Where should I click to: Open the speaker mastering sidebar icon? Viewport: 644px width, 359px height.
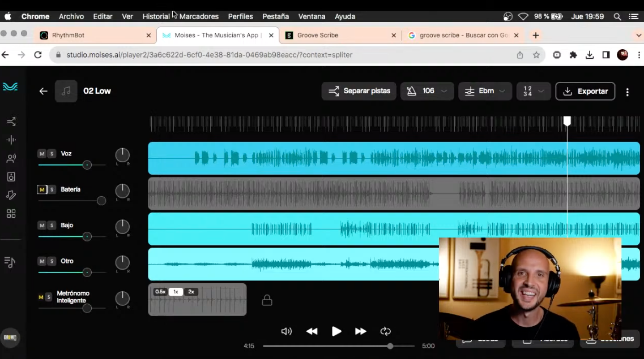[11, 176]
